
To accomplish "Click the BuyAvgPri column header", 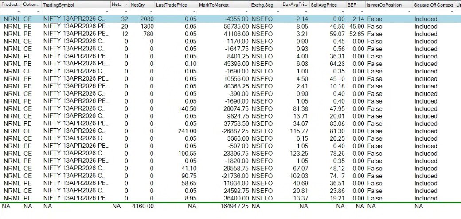I will click(295, 5).
